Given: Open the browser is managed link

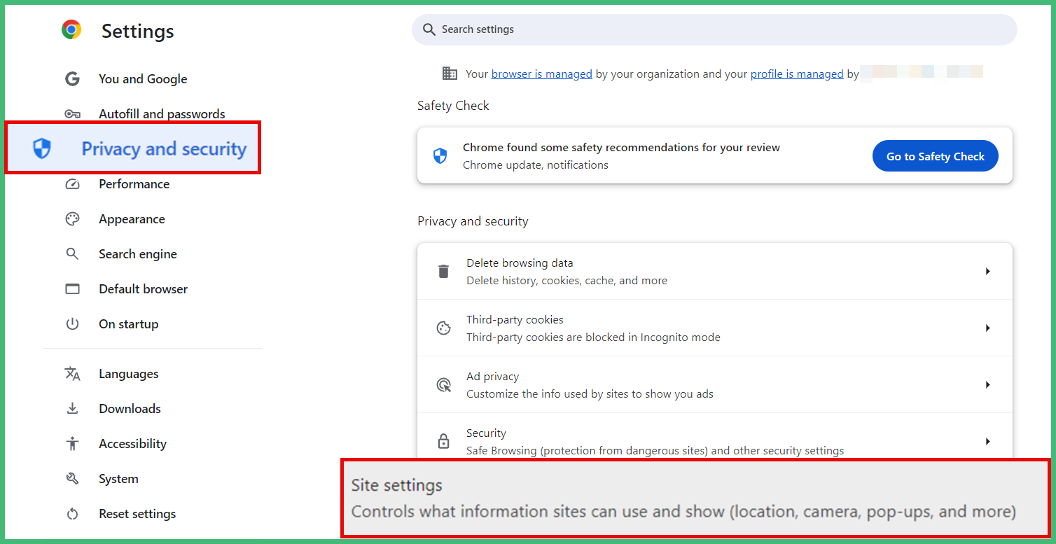Looking at the screenshot, I should (542, 74).
